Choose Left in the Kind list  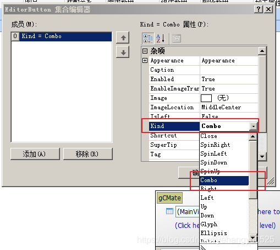point(224,198)
